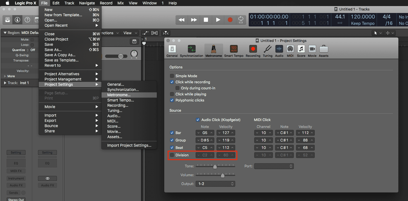Toggle the Flex bowtie button in Tracks toolbar

[x=154, y=33]
